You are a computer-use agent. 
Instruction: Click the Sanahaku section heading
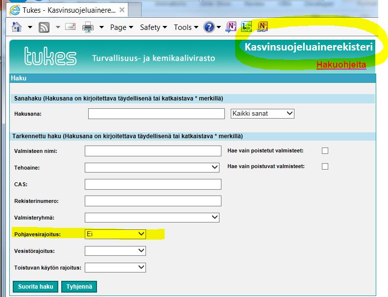click(119, 99)
